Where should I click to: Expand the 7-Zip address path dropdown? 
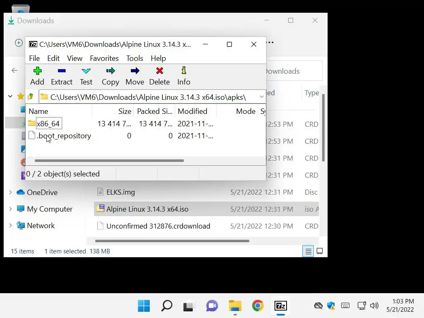(x=262, y=97)
